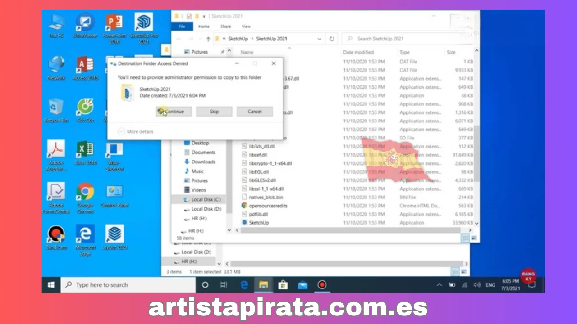
Task: Select Documents in the navigation pane
Action: (203, 152)
